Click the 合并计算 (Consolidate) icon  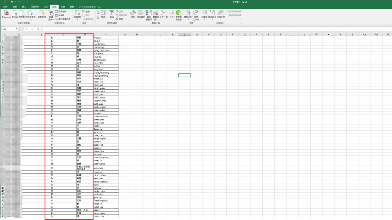coord(164,13)
